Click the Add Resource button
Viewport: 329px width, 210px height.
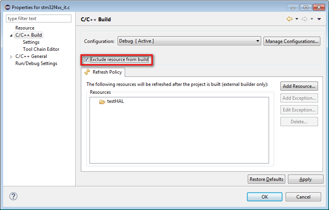(x=299, y=86)
